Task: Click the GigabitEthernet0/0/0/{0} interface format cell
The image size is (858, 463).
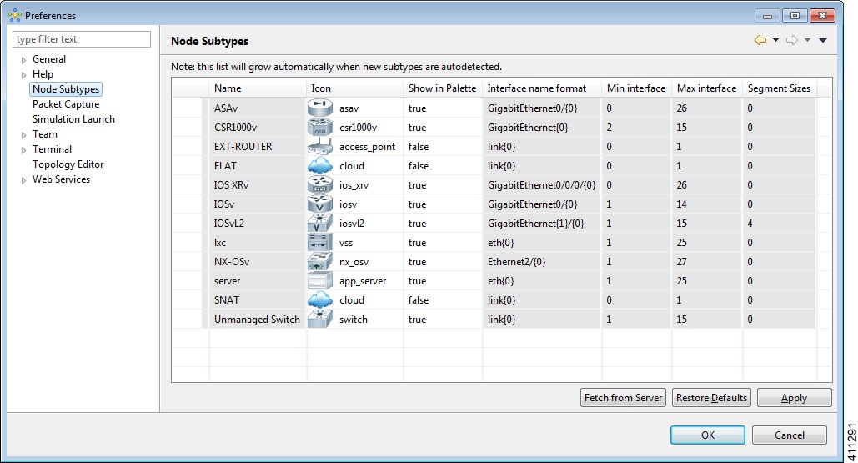Action: [542, 184]
